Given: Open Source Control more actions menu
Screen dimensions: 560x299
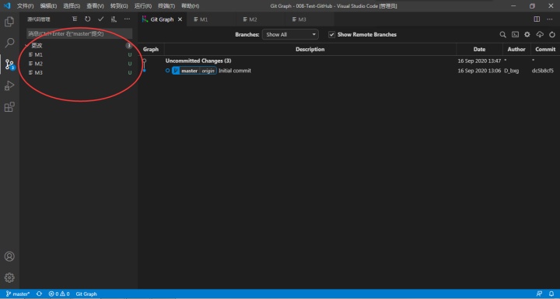Looking at the screenshot, I should (x=127, y=19).
